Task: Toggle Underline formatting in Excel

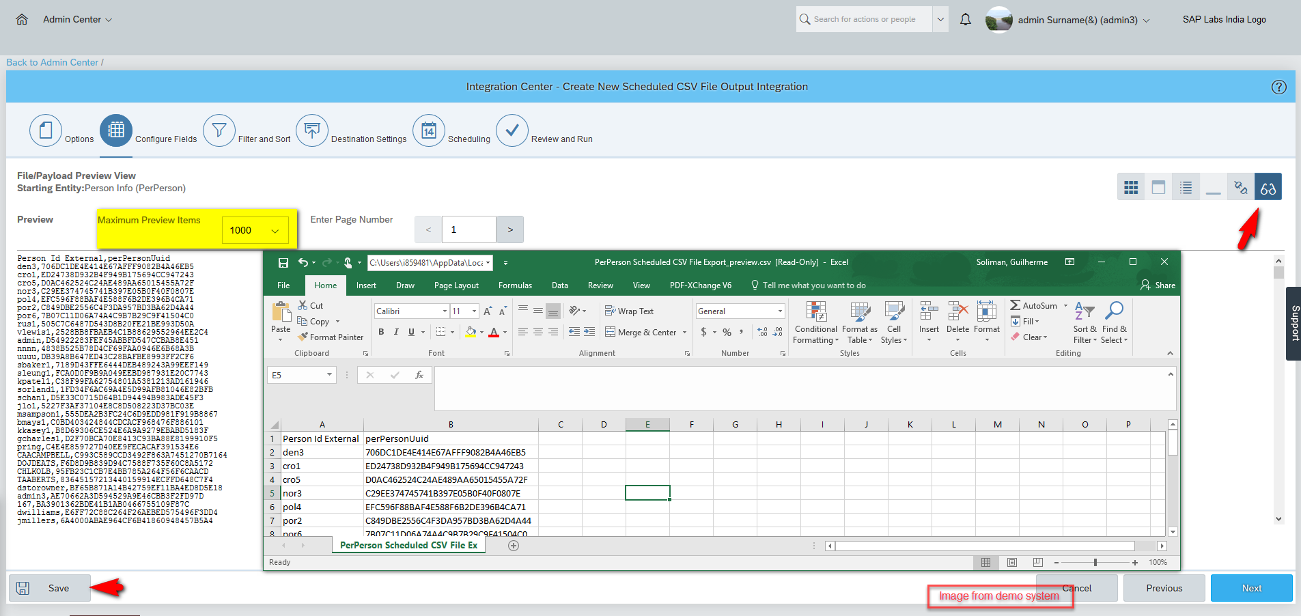Action: [x=411, y=332]
